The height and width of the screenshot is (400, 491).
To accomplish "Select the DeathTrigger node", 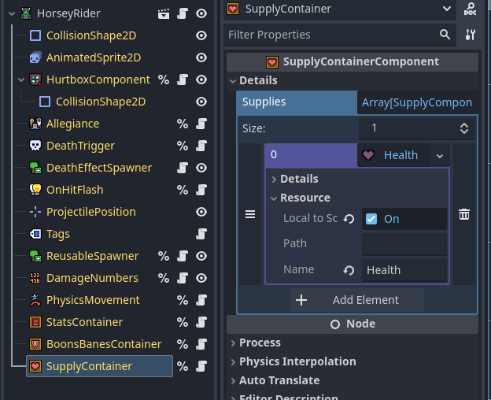I will [80, 146].
